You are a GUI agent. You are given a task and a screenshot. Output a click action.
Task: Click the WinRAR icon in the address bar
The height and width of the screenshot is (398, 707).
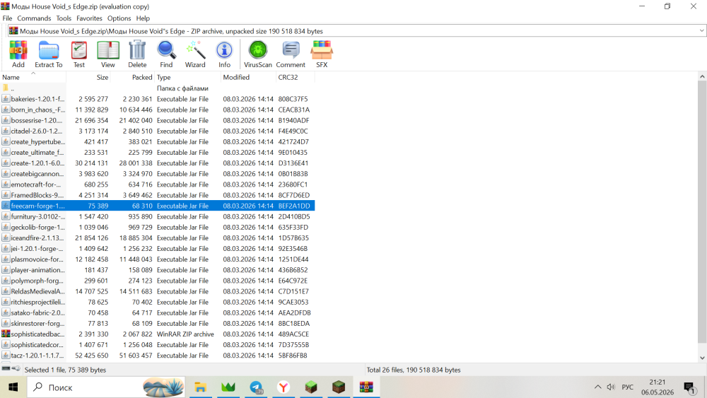point(13,30)
